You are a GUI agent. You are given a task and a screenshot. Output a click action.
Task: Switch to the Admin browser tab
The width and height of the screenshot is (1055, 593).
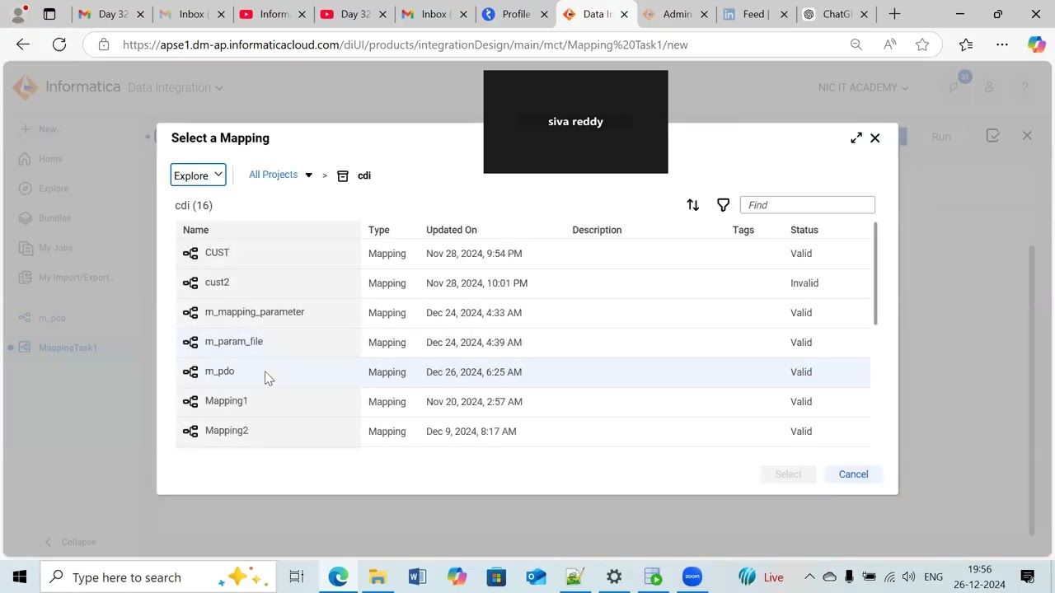[x=677, y=14]
